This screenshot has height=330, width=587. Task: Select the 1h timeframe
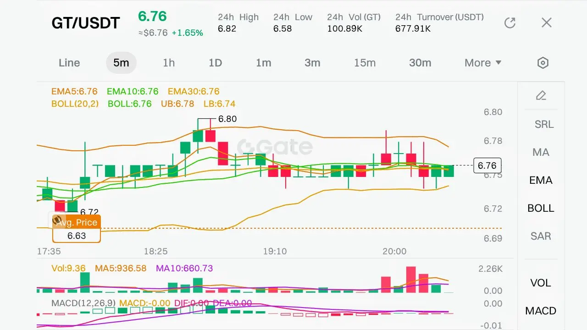(169, 63)
